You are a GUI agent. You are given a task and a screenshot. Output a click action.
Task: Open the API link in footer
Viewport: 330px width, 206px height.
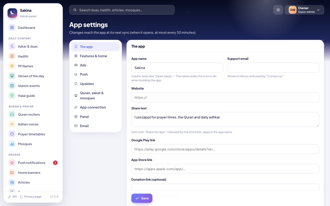pyautogui.click(x=12, y=196)
